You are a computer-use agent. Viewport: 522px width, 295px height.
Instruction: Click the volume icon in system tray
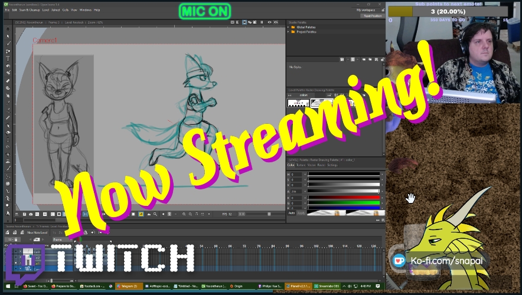coord(350,286)
